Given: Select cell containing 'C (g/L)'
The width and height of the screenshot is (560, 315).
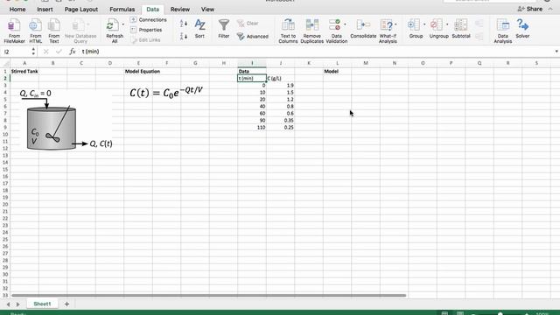Looking at the screenshot, I should [280, 78].
